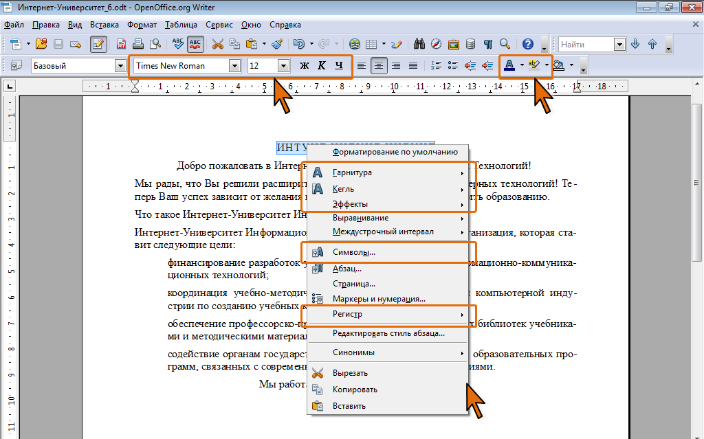Open the font color dropdown arrow

coord(522,65)
